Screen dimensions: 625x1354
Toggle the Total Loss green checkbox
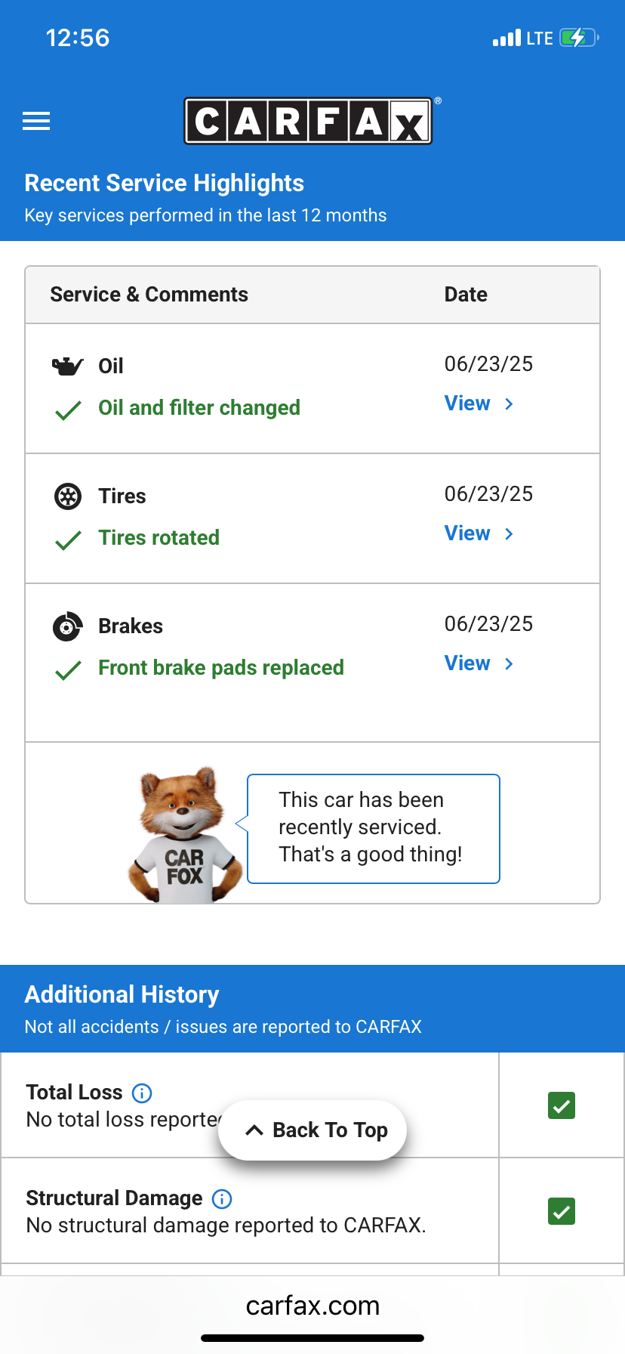tap(562, 1106)
